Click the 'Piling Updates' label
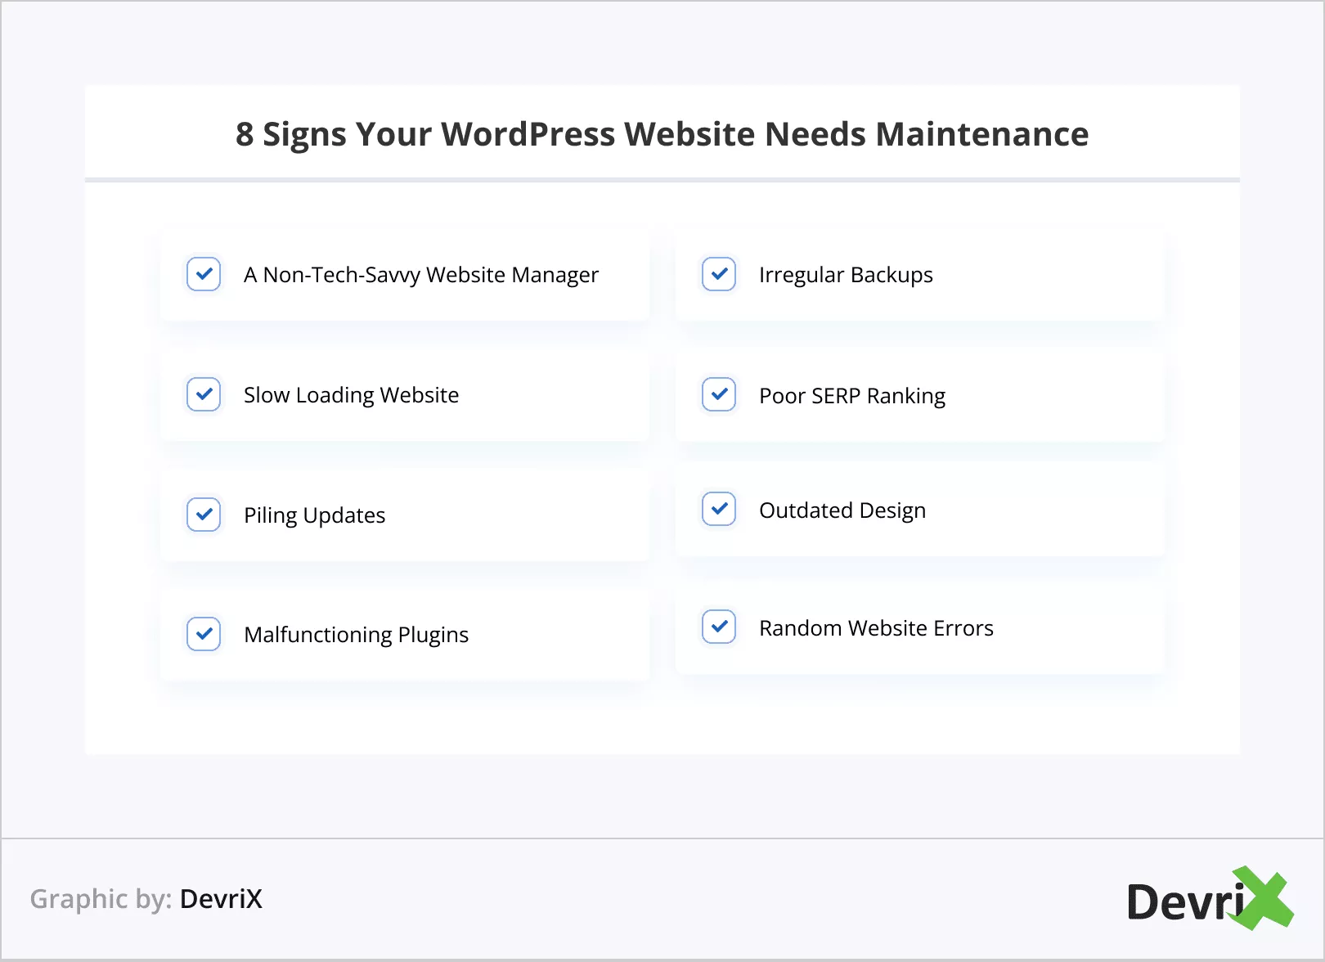 (x=315, y=515)
